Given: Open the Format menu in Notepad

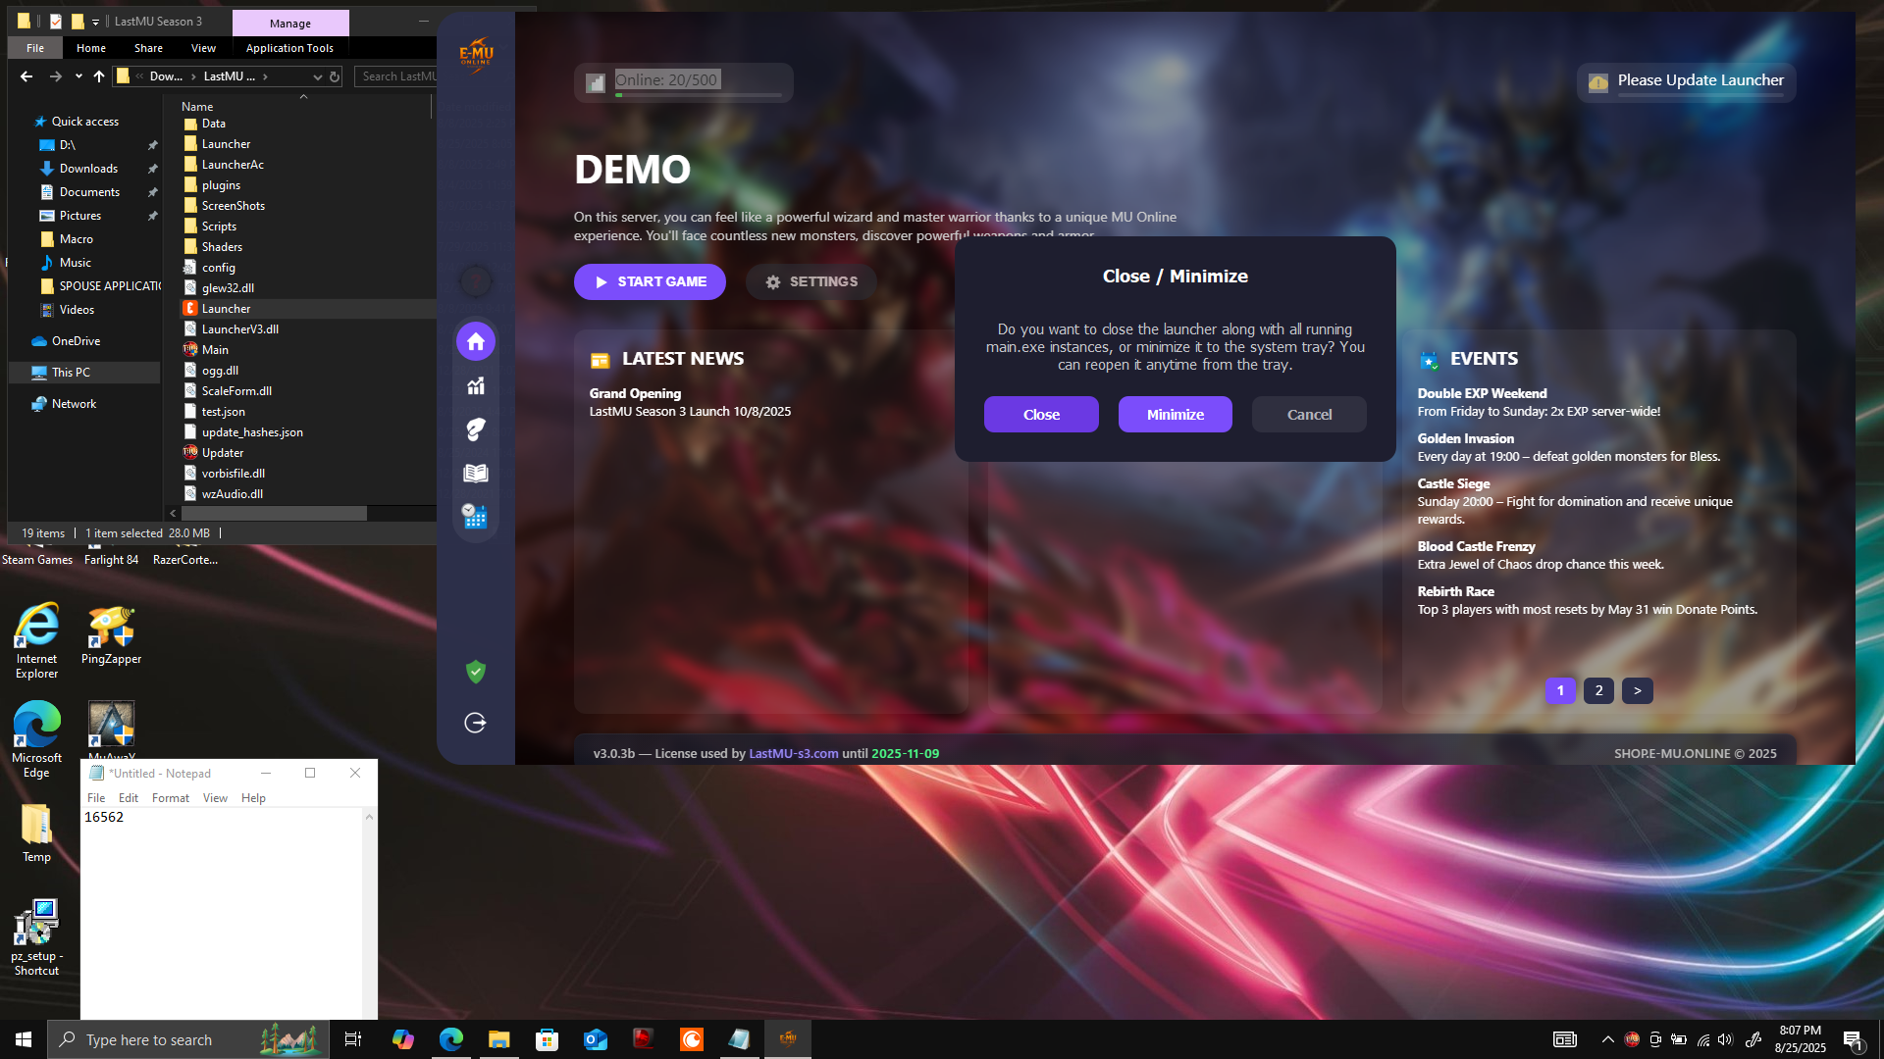Looking at the screenshot, I should [170, 798].
